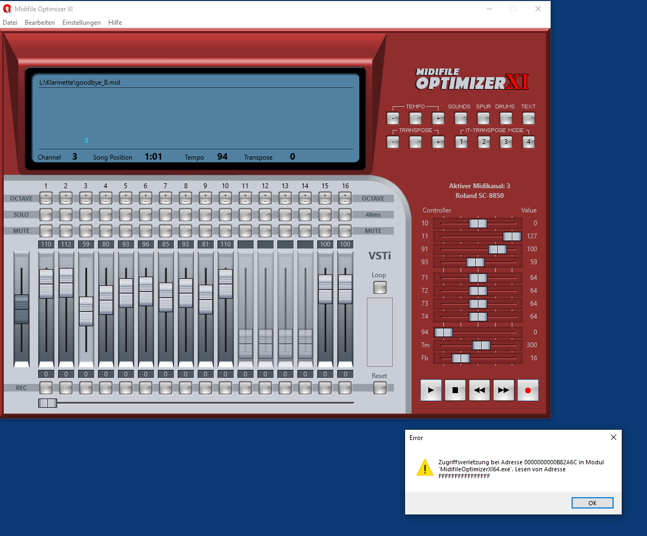Open the SOUNDS panel button
647x536 pixels.
[461, 118]
